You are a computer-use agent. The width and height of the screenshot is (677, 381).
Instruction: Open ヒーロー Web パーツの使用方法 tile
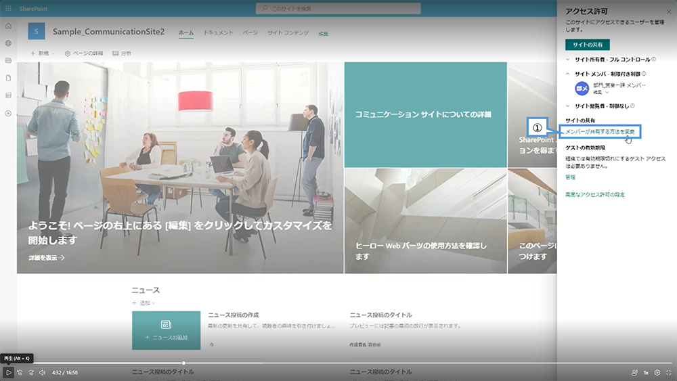pos(425,221)
